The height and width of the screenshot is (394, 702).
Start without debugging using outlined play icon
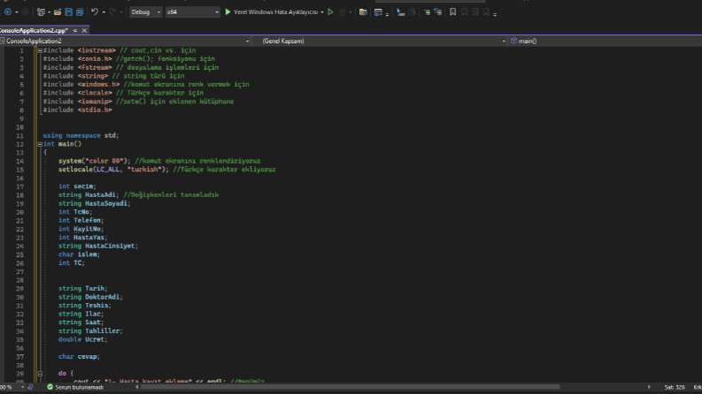coord(330,12)
